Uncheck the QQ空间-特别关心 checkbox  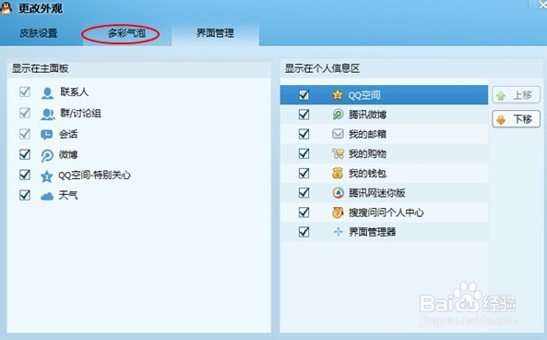pos(25,175)
